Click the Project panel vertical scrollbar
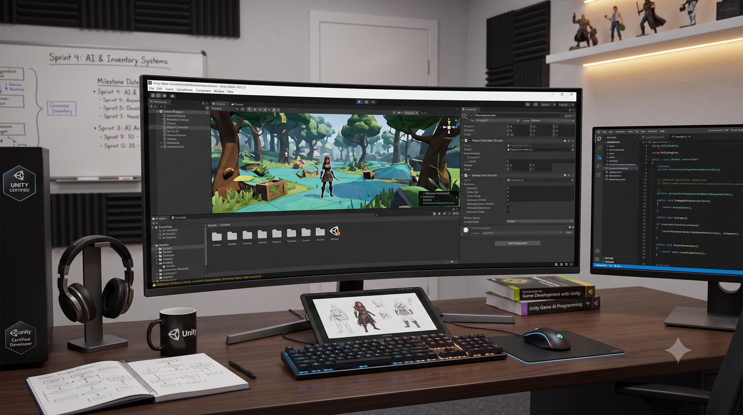The width and height of the screenshot is (743, 415). tap(206, 246)
